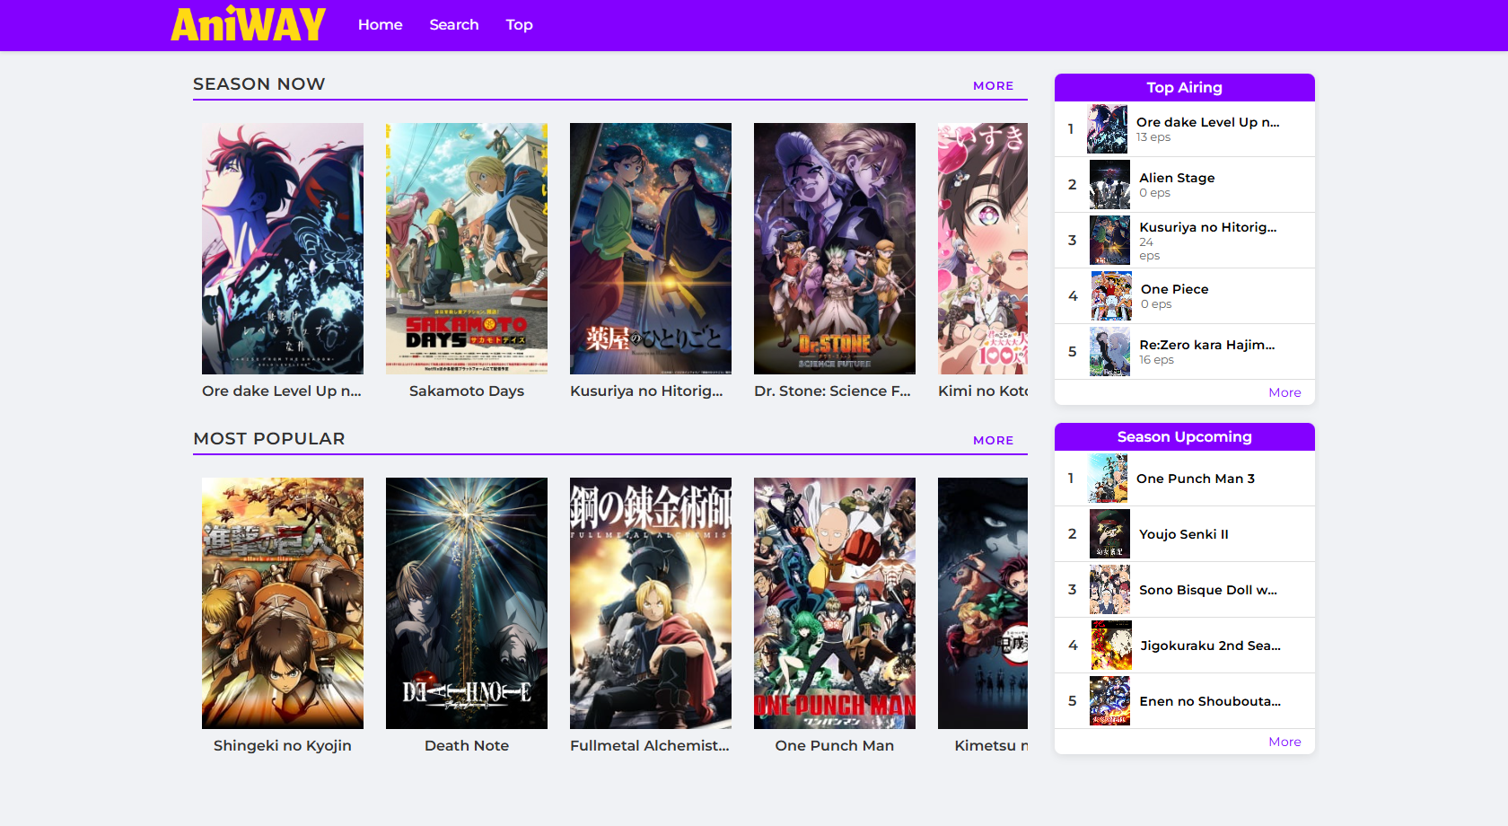Open the Ore dake Level Up poster in Season Now
Image resolution: width=1508 pixels, height=826 pixels.
tap(283, 249)
